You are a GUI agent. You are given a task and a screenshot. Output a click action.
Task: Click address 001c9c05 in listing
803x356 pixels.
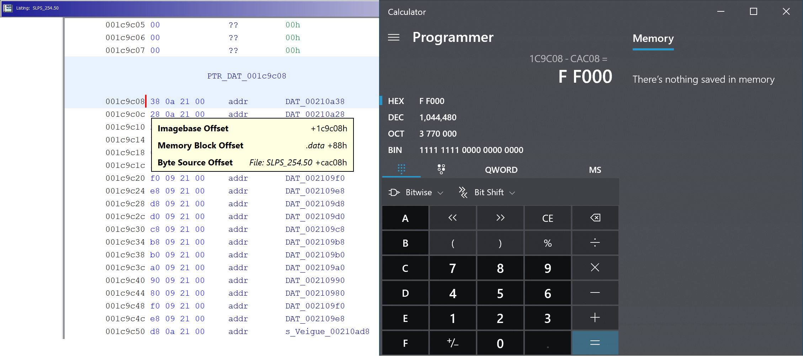(125, 25)
